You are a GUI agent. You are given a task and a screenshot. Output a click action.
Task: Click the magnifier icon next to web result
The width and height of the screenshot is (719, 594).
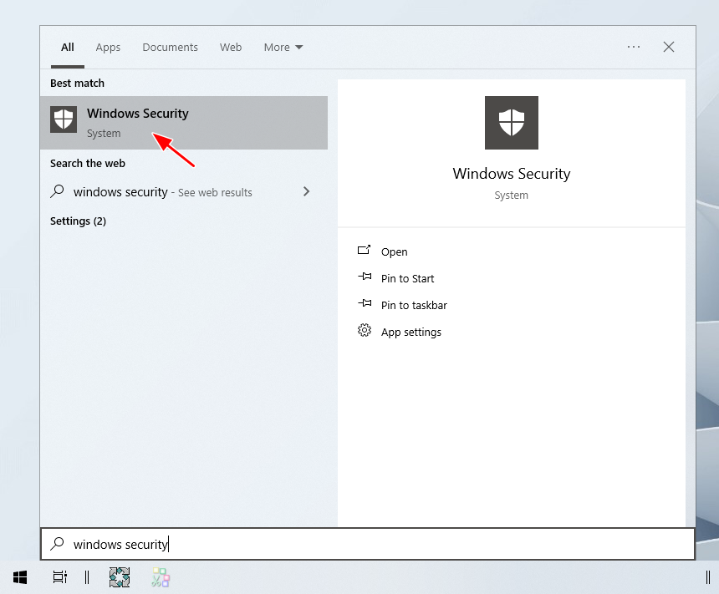click(57, 191)
